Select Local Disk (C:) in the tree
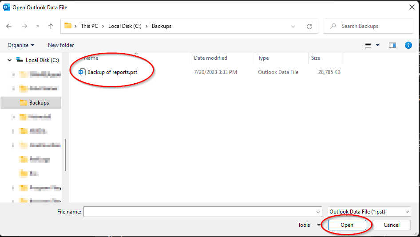This screenshot has width=420, height=237. click(42, 60)
